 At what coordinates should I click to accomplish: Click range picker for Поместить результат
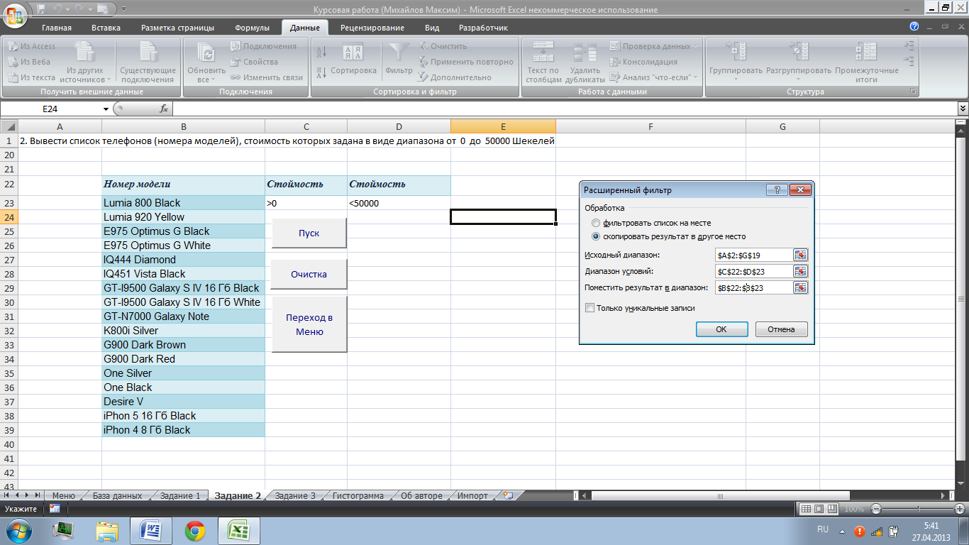tap(800, 287)
